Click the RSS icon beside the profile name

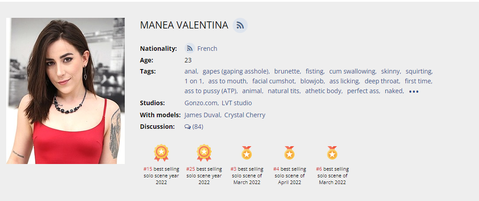(x=240, y=25)
